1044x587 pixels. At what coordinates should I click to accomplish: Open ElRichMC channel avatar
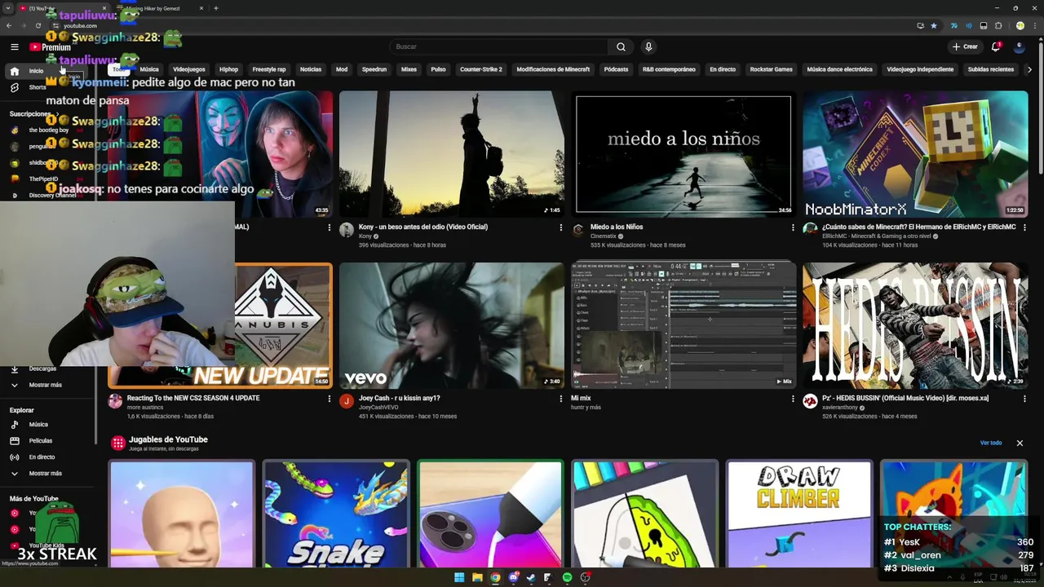pyautogui.click(x=810, y=230)
